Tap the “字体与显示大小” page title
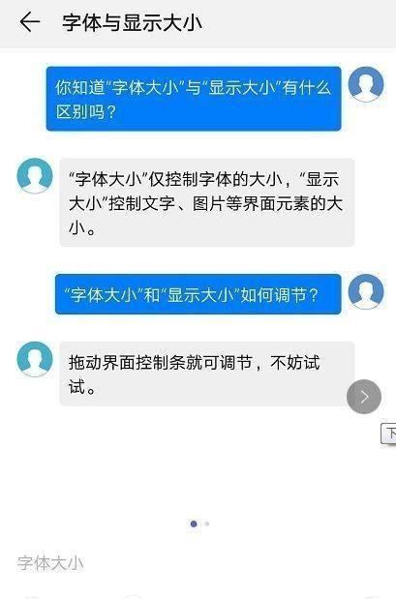The height and width of the screenshot is (599, 396). 133,22
